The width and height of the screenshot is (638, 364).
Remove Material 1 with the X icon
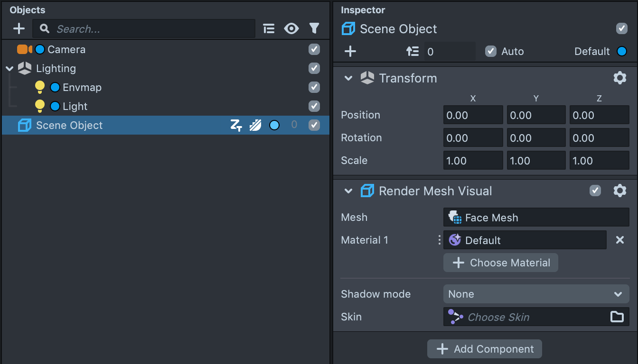[x=619, y=240]
